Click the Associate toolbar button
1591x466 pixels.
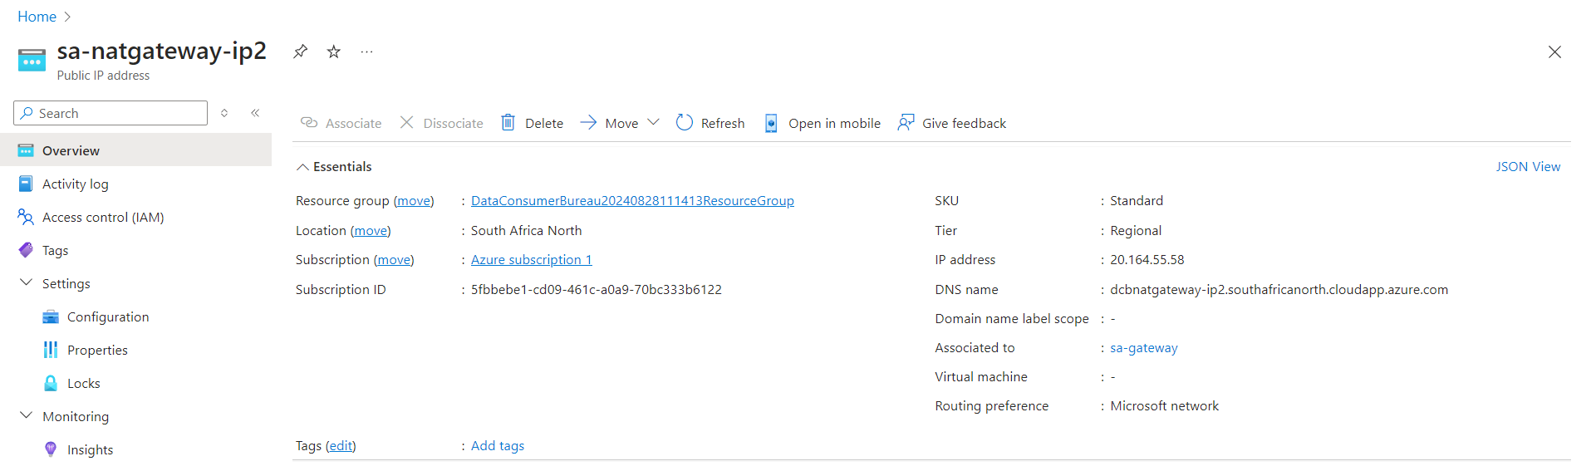341,123
